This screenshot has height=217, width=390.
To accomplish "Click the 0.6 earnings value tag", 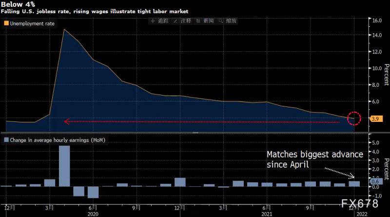I will tap(375, 181).
